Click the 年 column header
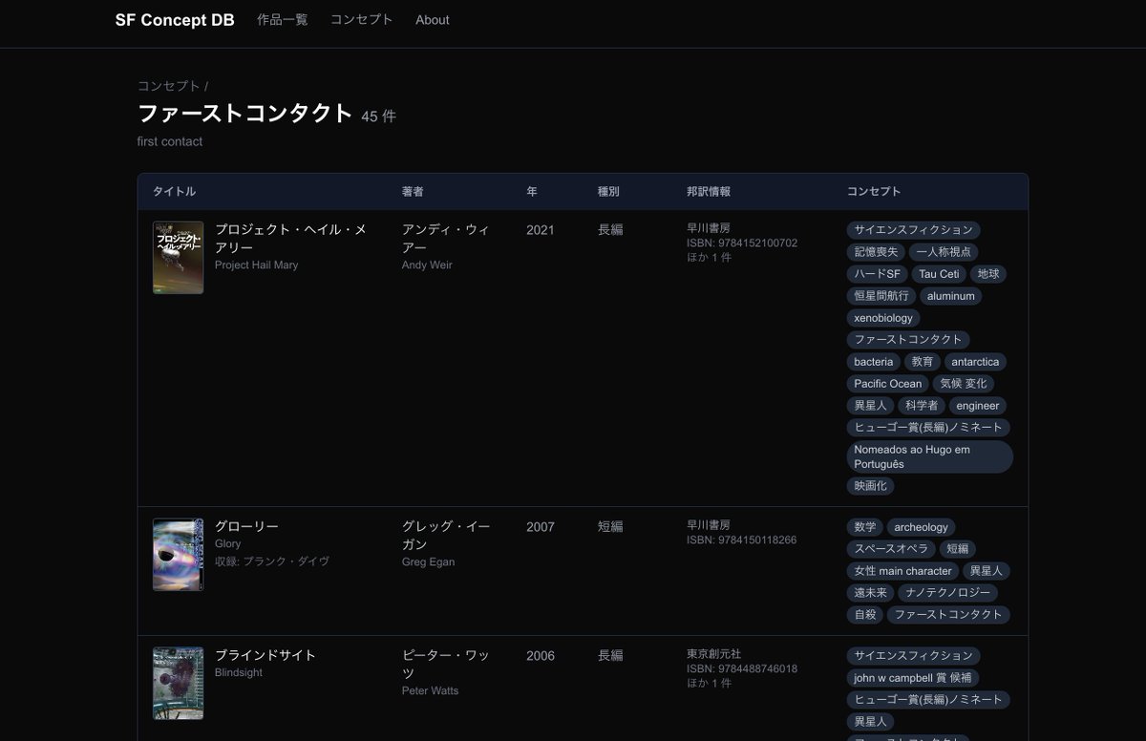This screenshot has width=1146, height=741. (x=532, y=191)
